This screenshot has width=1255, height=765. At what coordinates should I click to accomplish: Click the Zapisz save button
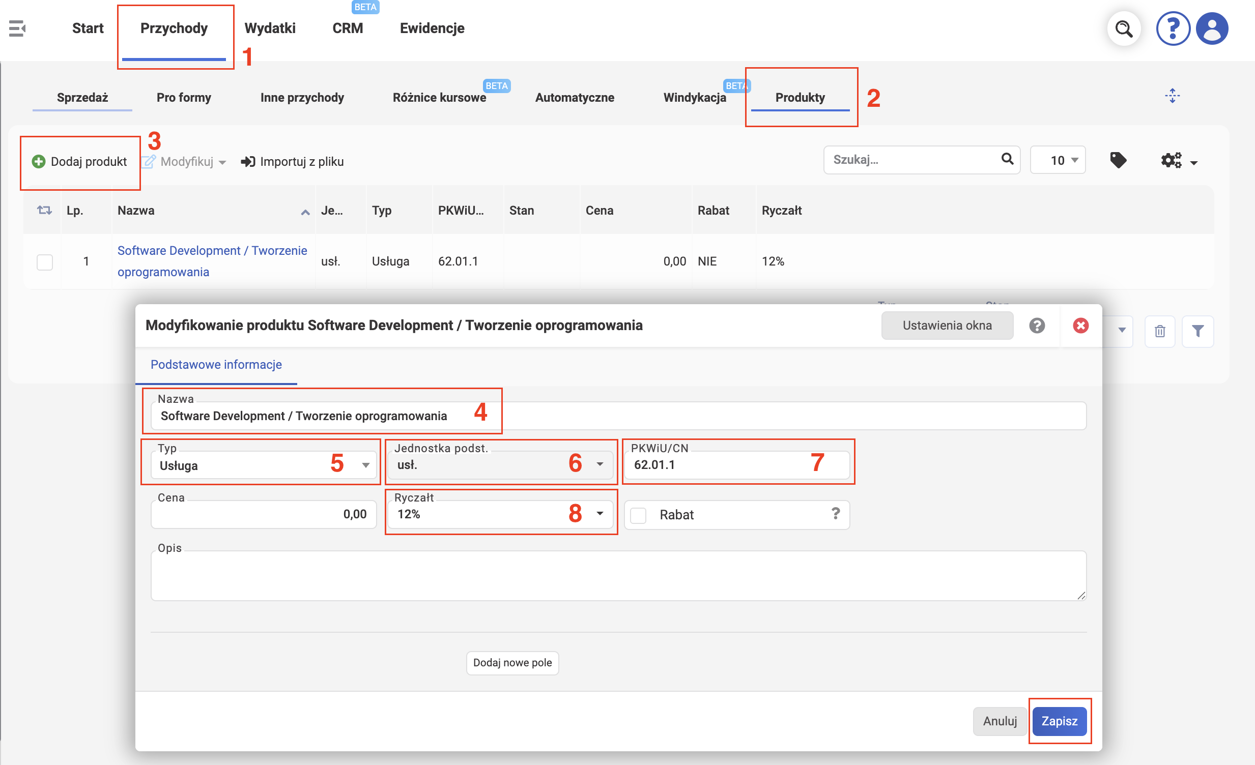1060,721
